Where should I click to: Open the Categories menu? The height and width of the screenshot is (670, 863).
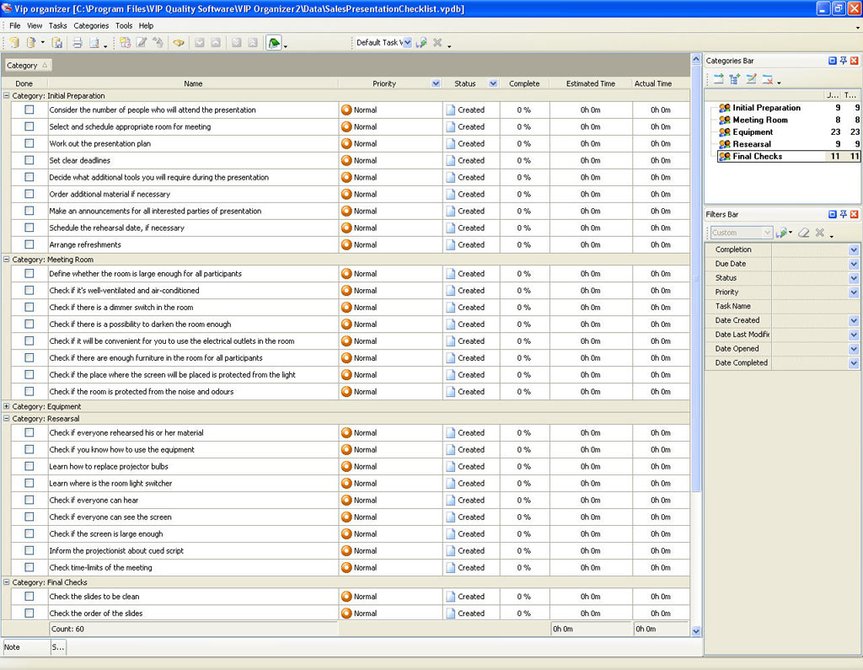[x=91, y=26]
